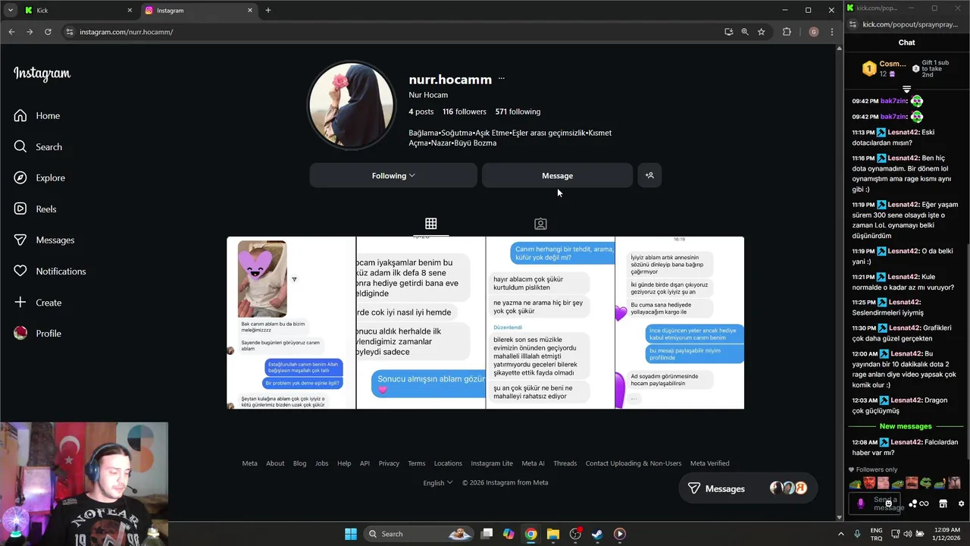970x546 pixels.
Task: Open Instagram Home from sidebar
Action: pyautogui.click(x=36, y=116)
